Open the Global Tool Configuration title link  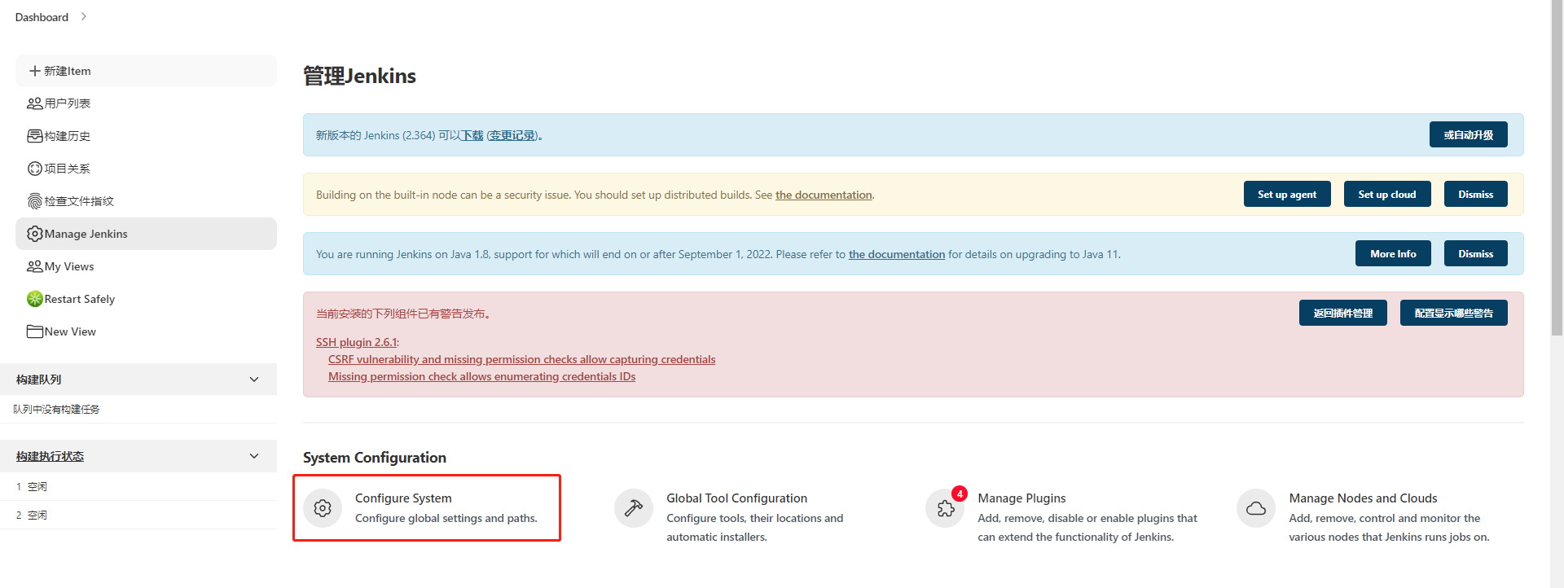[x=737, y=498]
